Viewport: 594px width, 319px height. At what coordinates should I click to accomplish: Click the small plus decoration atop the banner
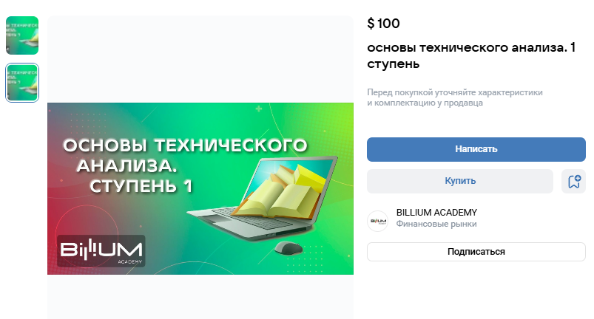pyautogui.click(x=259, y=109)
